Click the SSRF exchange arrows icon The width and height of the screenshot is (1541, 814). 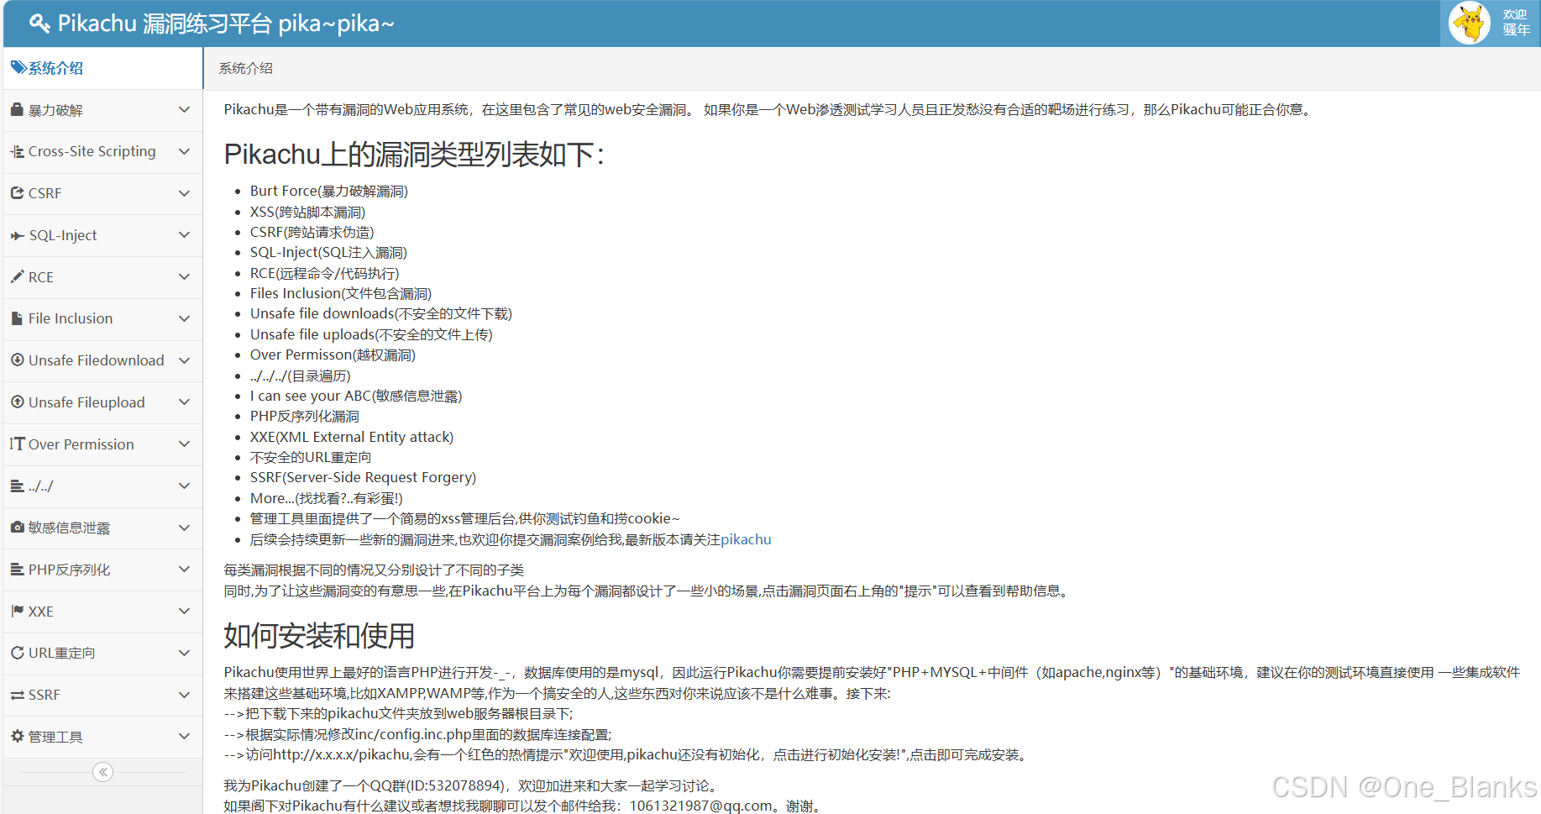pyautogui.click(x=17, y=695)
